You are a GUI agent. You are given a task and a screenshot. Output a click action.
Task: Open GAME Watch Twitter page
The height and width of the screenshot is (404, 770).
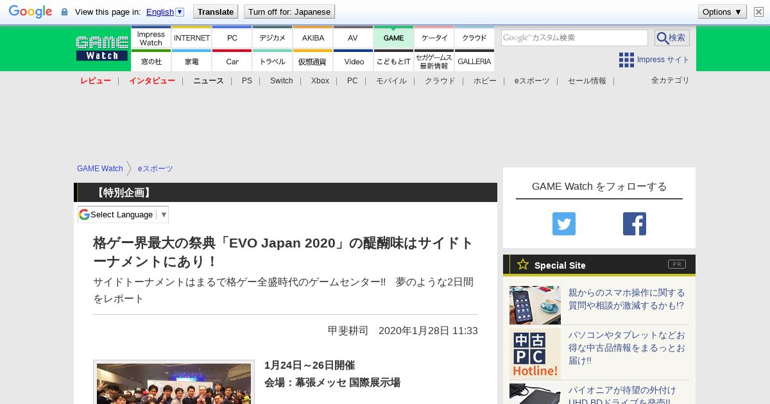tap(564, 224)
